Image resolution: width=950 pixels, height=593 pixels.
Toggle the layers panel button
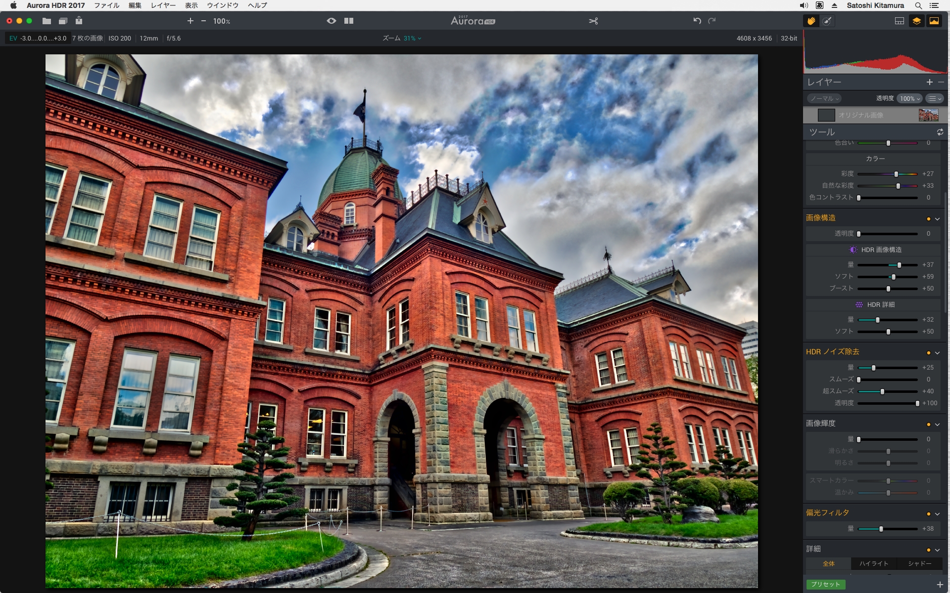coord(917,21)
